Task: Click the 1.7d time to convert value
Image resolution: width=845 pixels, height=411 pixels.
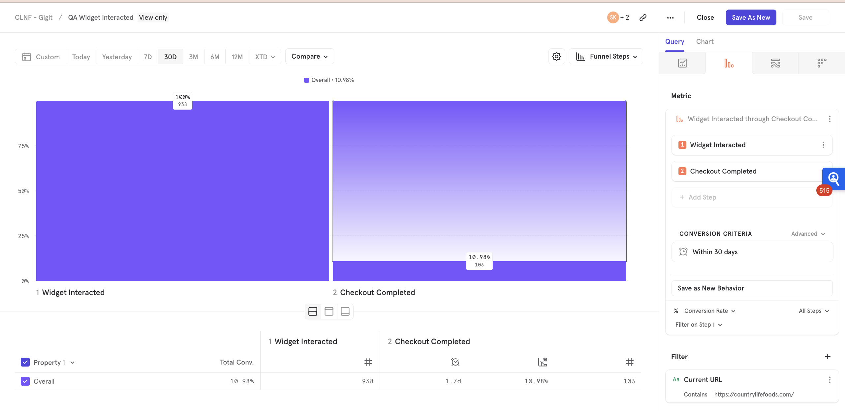Action: 453,381
